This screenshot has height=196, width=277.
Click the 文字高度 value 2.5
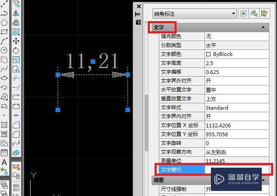tap(237, 63)
